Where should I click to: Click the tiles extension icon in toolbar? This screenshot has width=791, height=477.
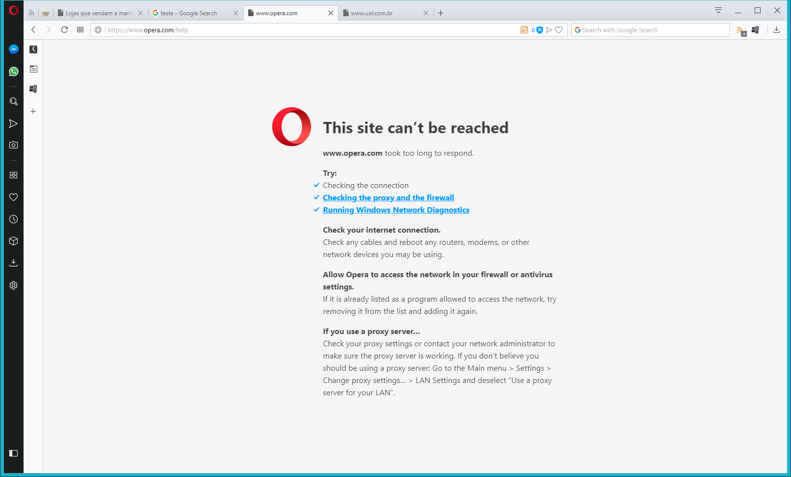[x=755, y=30]
